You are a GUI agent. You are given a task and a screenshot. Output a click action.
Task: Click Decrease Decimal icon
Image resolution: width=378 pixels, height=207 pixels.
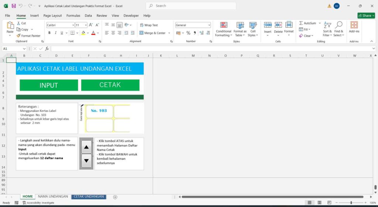(208, 33)
